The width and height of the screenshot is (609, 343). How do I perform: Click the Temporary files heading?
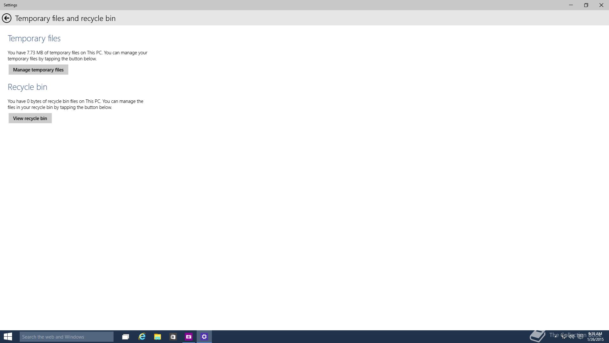pyautogui.click(x=34, y=38)
